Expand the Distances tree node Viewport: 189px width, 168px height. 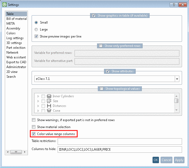tap(38, 106)
